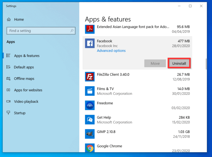Image resolution: width=212 pixels, height=157 pixels.
Task: Click the Move button for Facebook
Action: [155, 63]
